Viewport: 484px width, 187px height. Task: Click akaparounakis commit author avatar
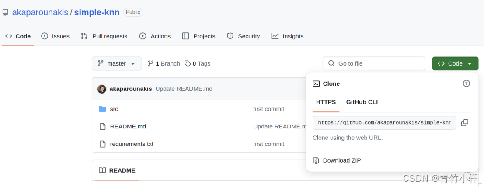tap(102, 89)
